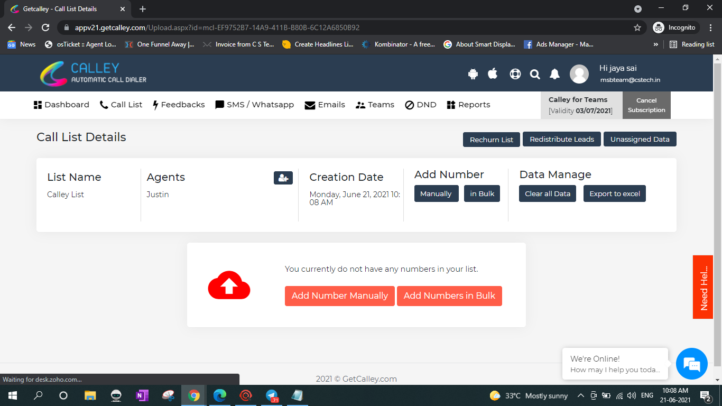
Task: Show hidden system tray icons
Action: click(580, 395)
